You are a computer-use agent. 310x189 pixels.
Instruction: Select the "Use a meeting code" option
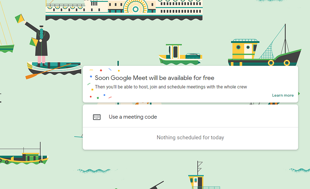[x=133, y=117]
